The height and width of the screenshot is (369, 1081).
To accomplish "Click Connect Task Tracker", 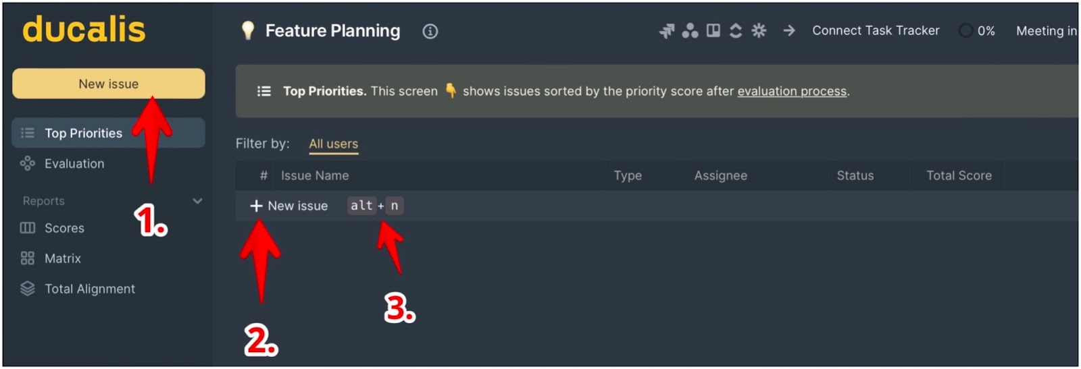I will point(876,30).
